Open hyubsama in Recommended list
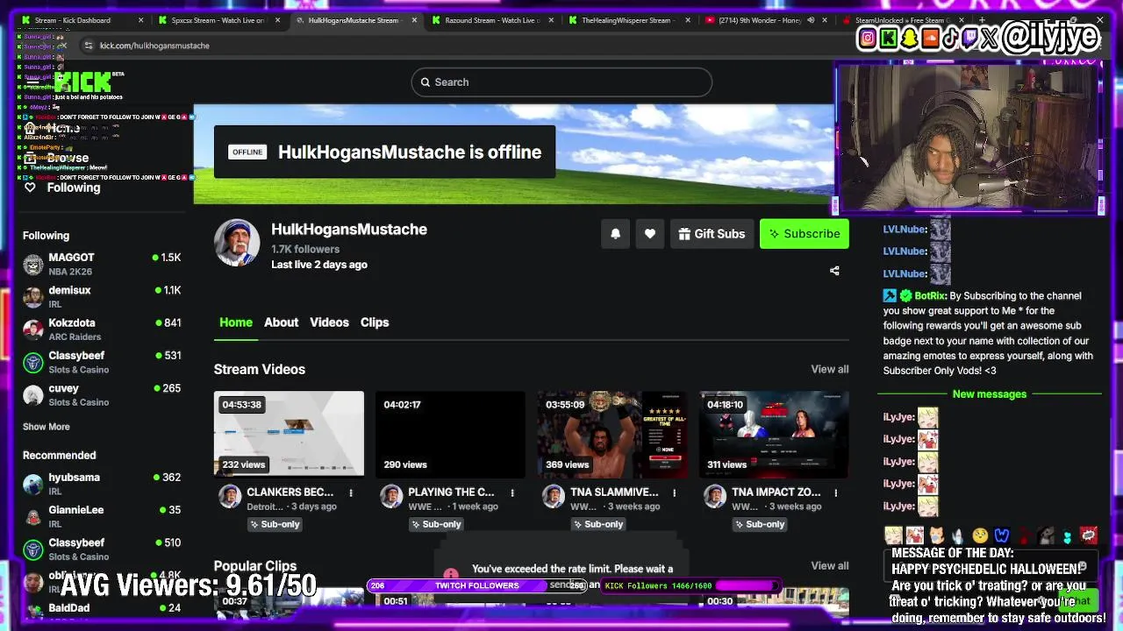 102,485
